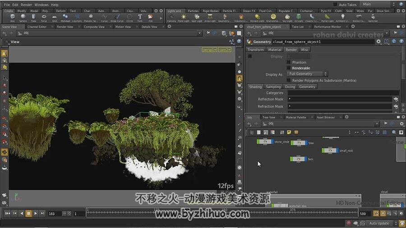Open the Render menu
This screenshot has width=406, height=228.
(x=27, y=5)
